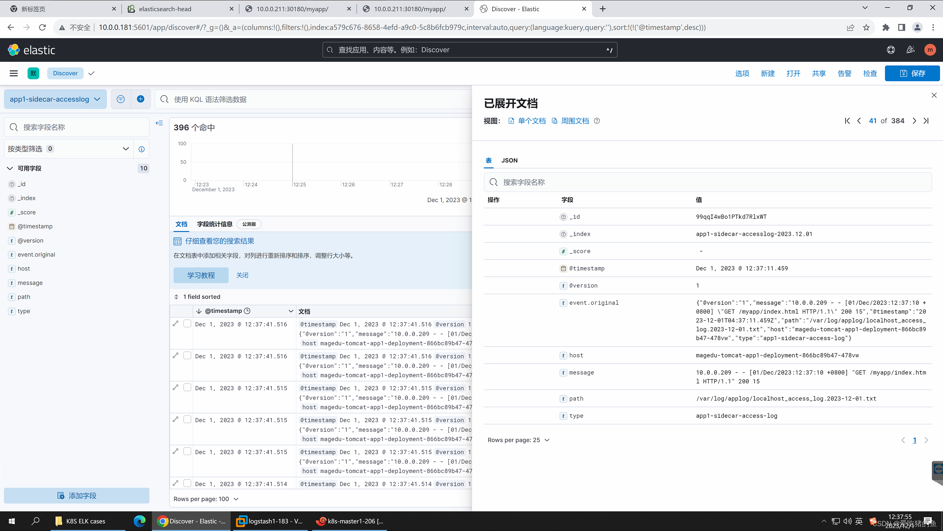Screen dimensions: 943x531
Task: Close the expanded document flyout
Action: [934, 95]
